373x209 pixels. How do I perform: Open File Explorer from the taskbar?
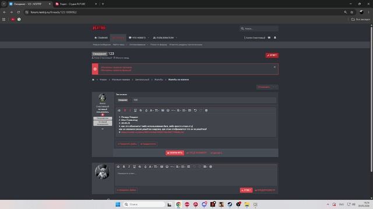(247, 204)
